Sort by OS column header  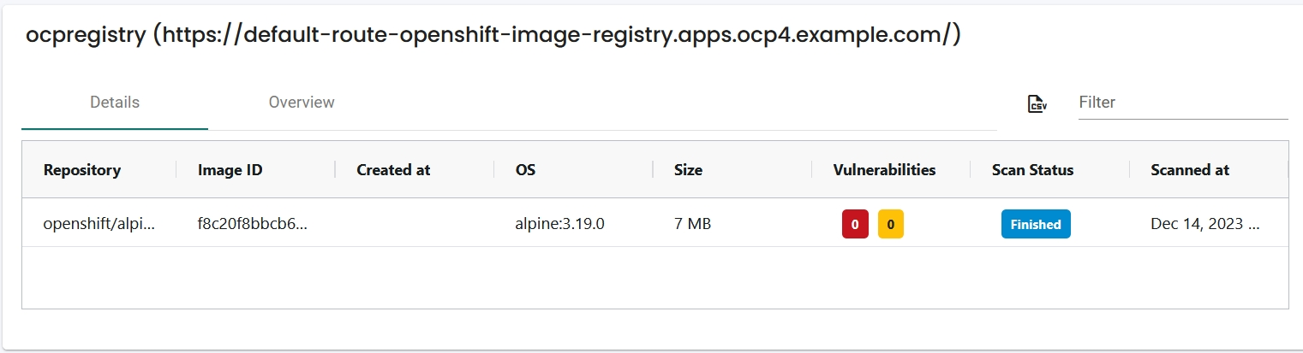click(x=525, y=169)
